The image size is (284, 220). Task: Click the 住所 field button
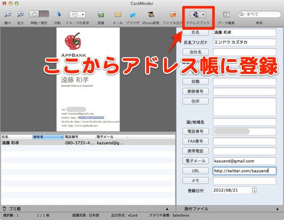(195, 101)
